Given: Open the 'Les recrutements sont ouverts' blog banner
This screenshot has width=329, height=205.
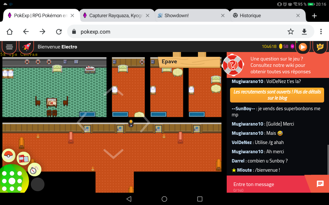Looking at the screenshot, I should 277,95.
